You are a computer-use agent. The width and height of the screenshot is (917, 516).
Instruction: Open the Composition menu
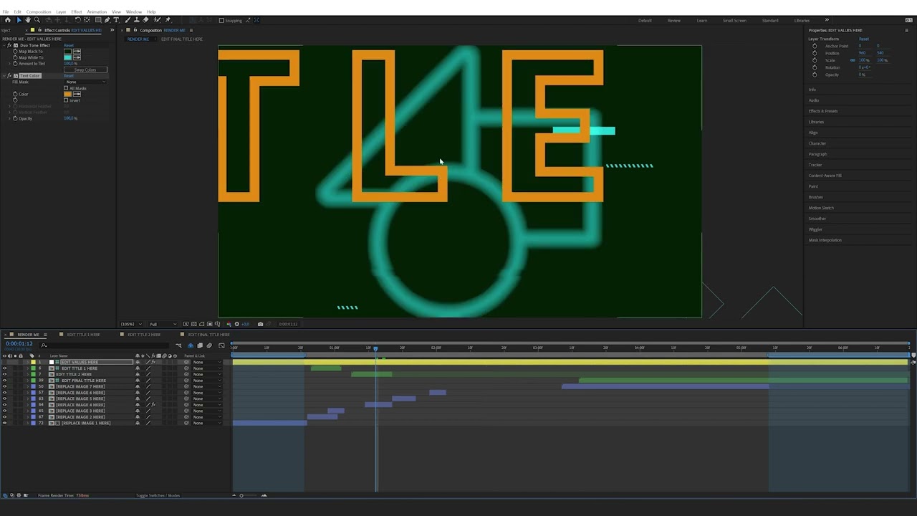coord(39,11)
